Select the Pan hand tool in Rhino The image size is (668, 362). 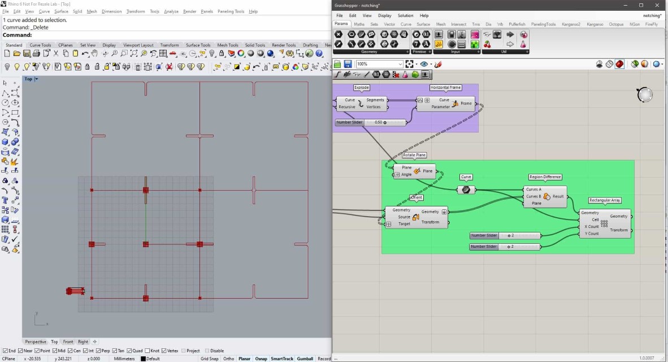pos(94,54)
